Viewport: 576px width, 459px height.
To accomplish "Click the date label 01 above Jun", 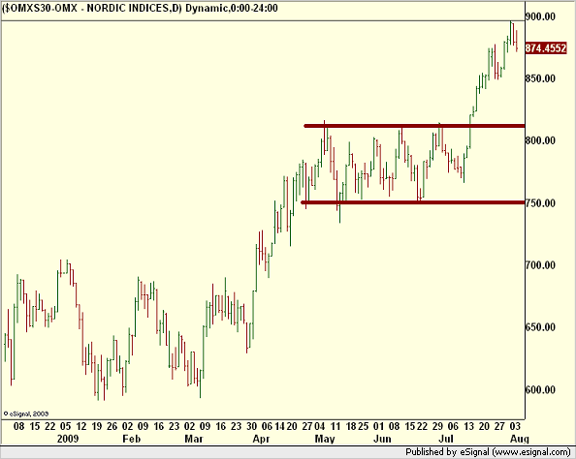I will tap(379, 426).
